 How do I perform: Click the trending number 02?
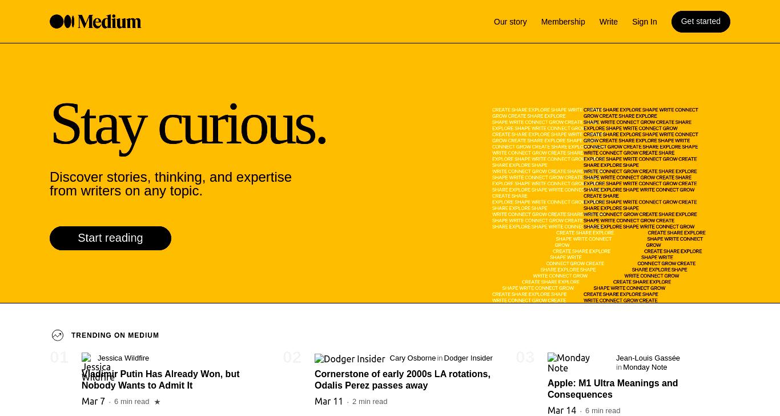(x=292, y=358)
